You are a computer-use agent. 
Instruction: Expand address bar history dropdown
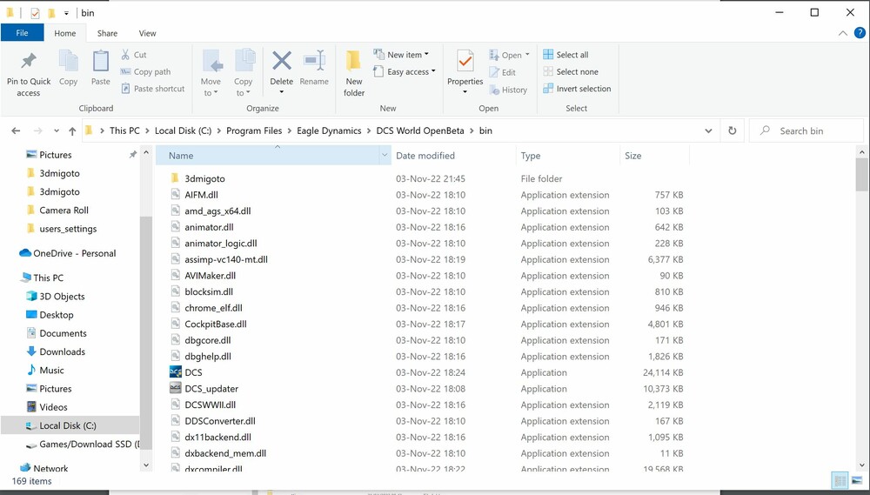[708, 131]
